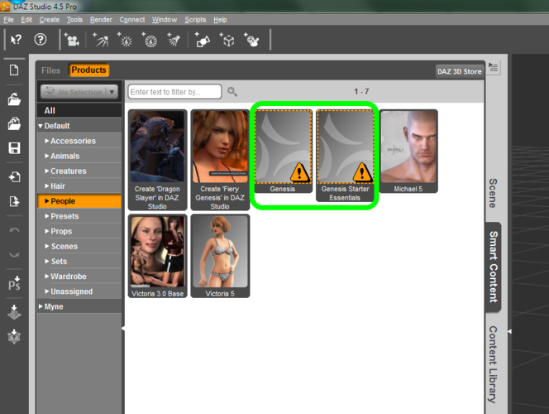Create a new point light
The height and width of the screenshot is (414, 549).
pyautogui.click(x=125, y=40)
